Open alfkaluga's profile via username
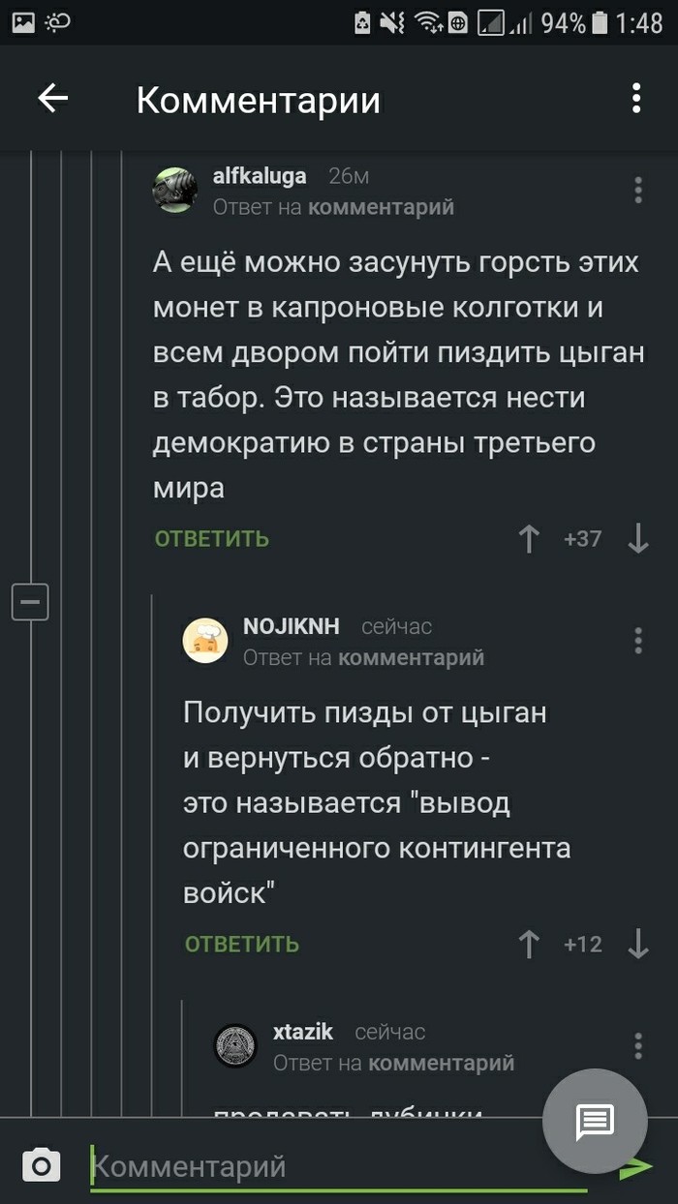The image size is (678, 1204). tap(260, 175)
